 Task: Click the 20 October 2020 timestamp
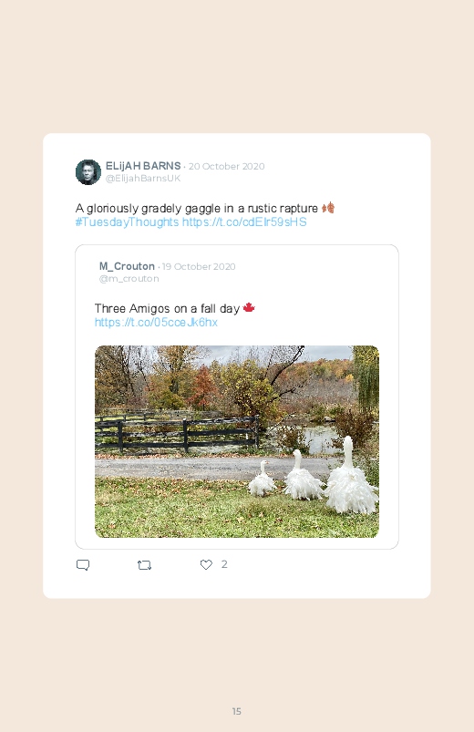(226, 166)
